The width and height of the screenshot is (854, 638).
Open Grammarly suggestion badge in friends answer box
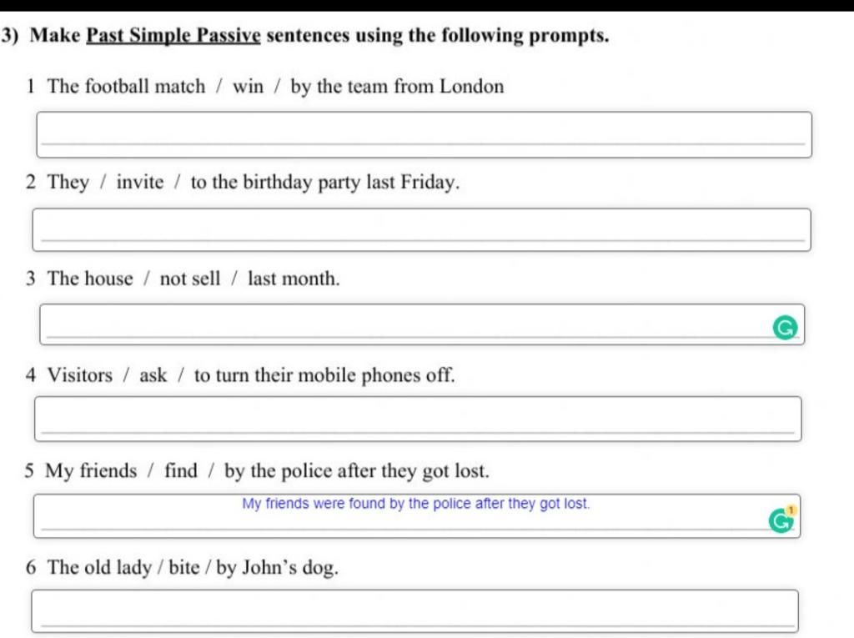(782, 520)
